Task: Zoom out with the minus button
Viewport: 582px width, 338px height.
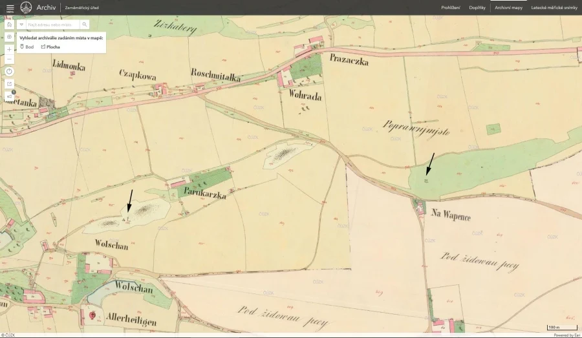Action: (9, 59)
